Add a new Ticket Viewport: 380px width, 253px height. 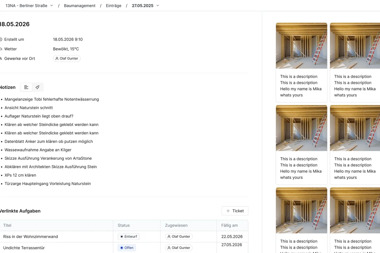[235, 211]
